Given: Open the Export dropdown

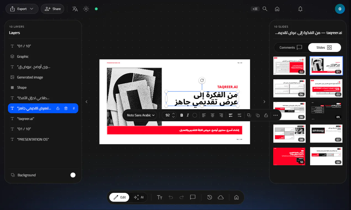Looking at the screenshot, I should pyautogui.click(x=22, y=9).
